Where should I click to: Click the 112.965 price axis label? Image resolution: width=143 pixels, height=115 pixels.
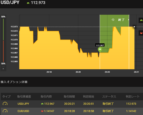click(x=14, y=62)
